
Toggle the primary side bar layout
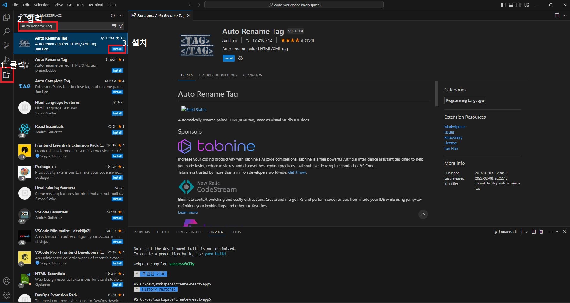(503, 5)
